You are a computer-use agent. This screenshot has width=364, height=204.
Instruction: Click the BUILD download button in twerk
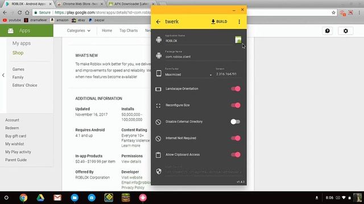pos(219,22)
